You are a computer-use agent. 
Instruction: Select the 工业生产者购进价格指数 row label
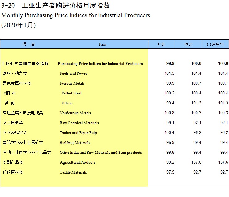tap(25, 64)
